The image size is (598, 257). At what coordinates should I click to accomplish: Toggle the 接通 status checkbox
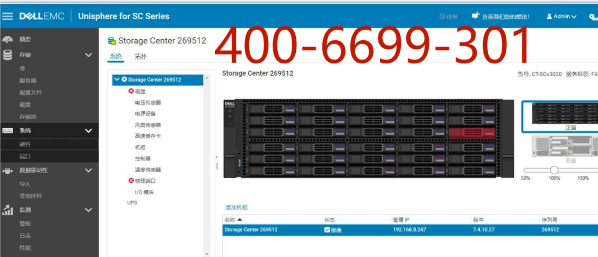click(327, 230)
